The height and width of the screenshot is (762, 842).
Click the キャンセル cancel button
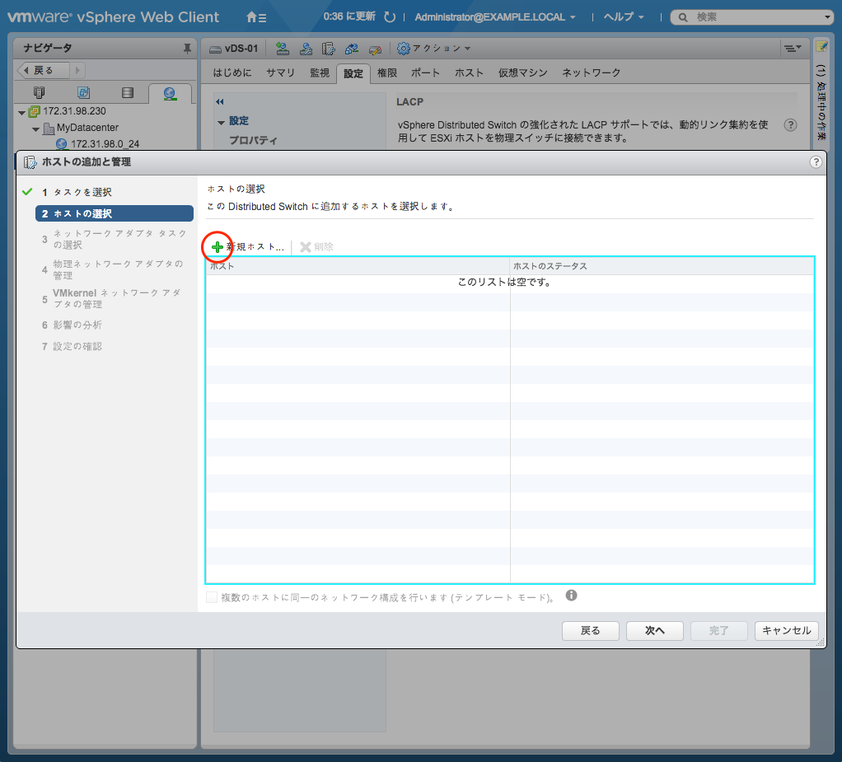pyautogui.click(x=786, y=630)
